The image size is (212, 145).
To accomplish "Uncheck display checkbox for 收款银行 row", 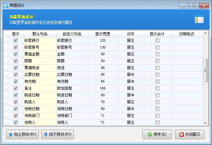I will [16, 41].
